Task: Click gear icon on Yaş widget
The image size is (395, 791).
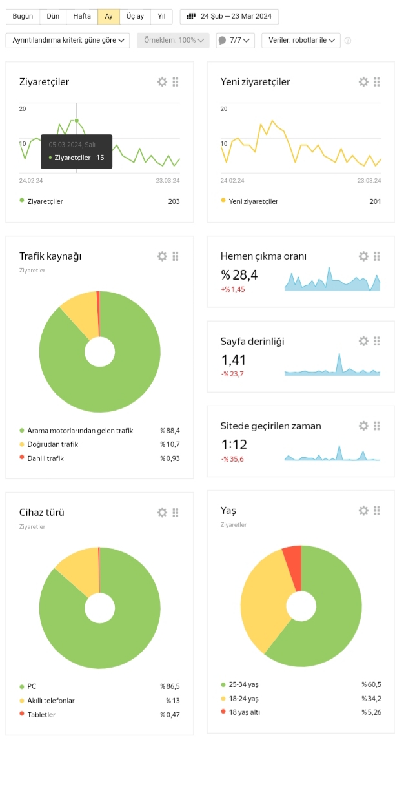Action: point(363,511)
